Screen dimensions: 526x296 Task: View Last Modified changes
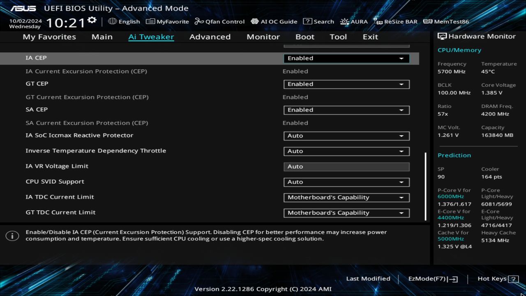click(368, 279)
